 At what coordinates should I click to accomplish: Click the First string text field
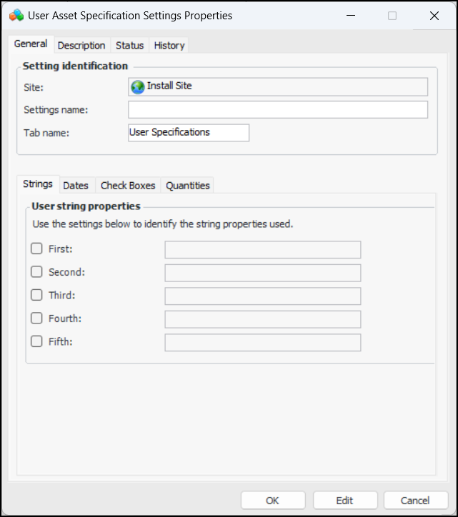coord(263,250)
